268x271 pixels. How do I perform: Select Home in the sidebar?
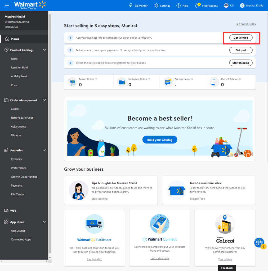point(15,39)
